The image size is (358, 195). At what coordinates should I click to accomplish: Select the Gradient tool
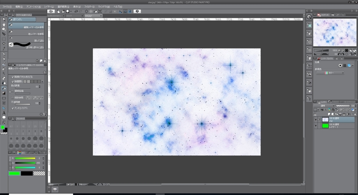click(4, 93)
